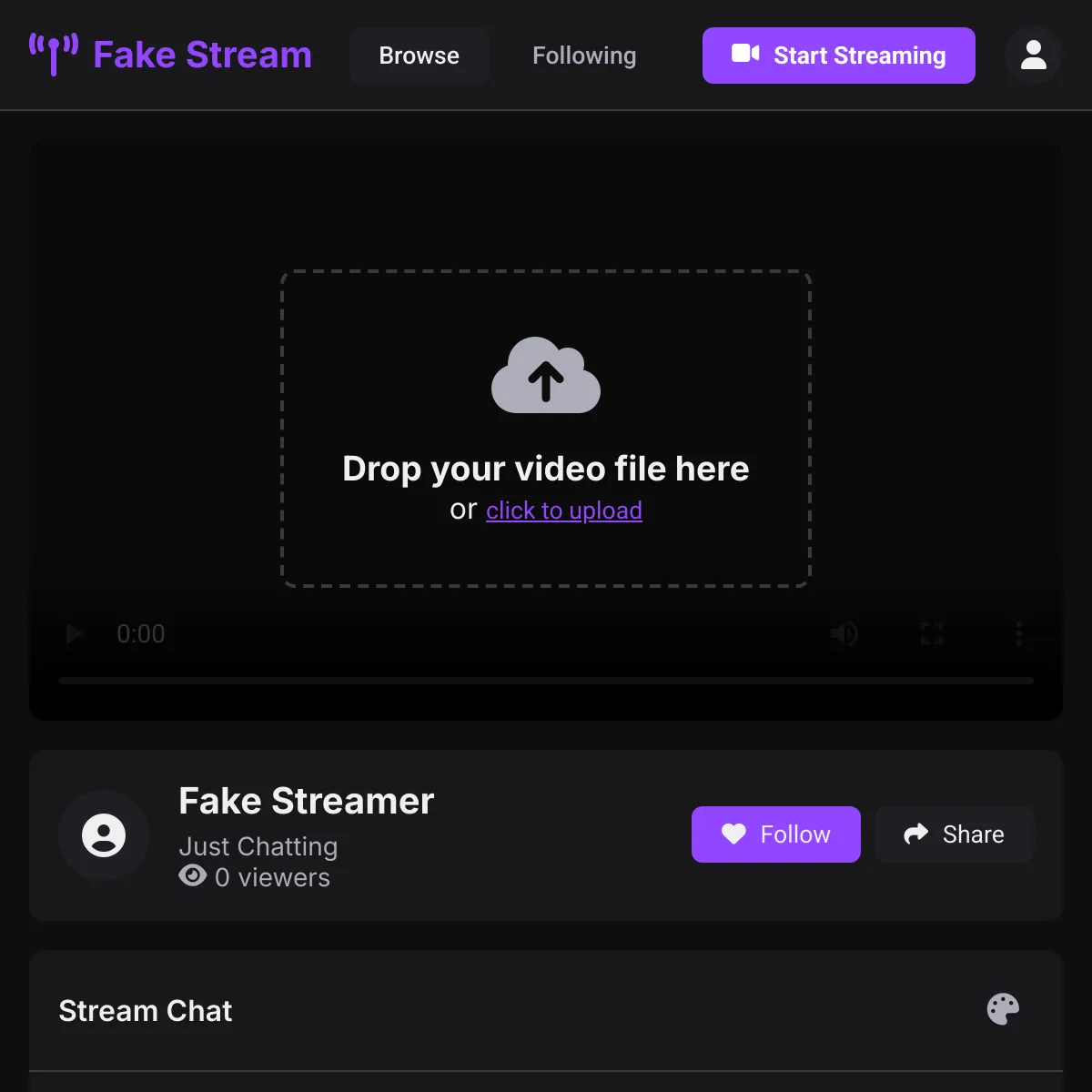Open the user profile icon
The image size is (1092, 1092).
coord(1033,55)
